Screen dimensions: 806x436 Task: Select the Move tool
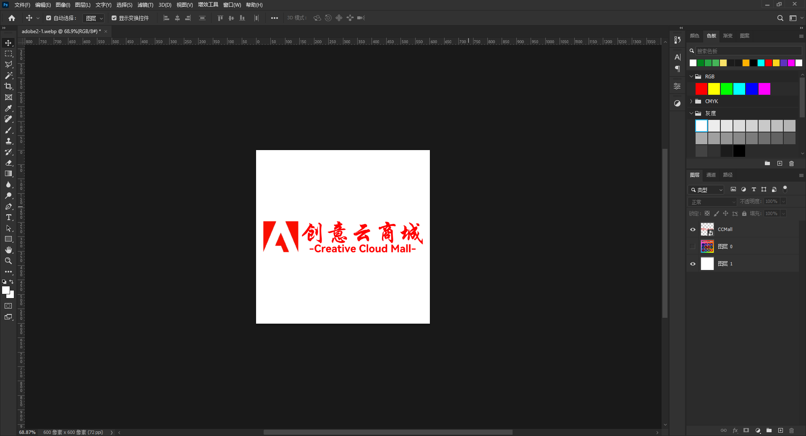(8, 43)
